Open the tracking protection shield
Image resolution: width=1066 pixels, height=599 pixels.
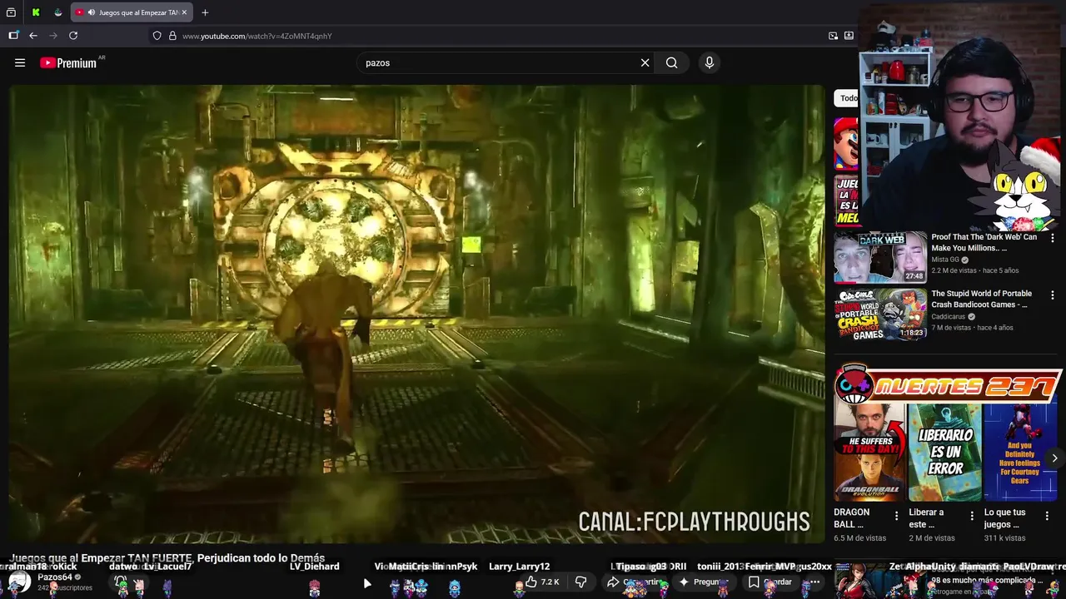coord(157,36)
